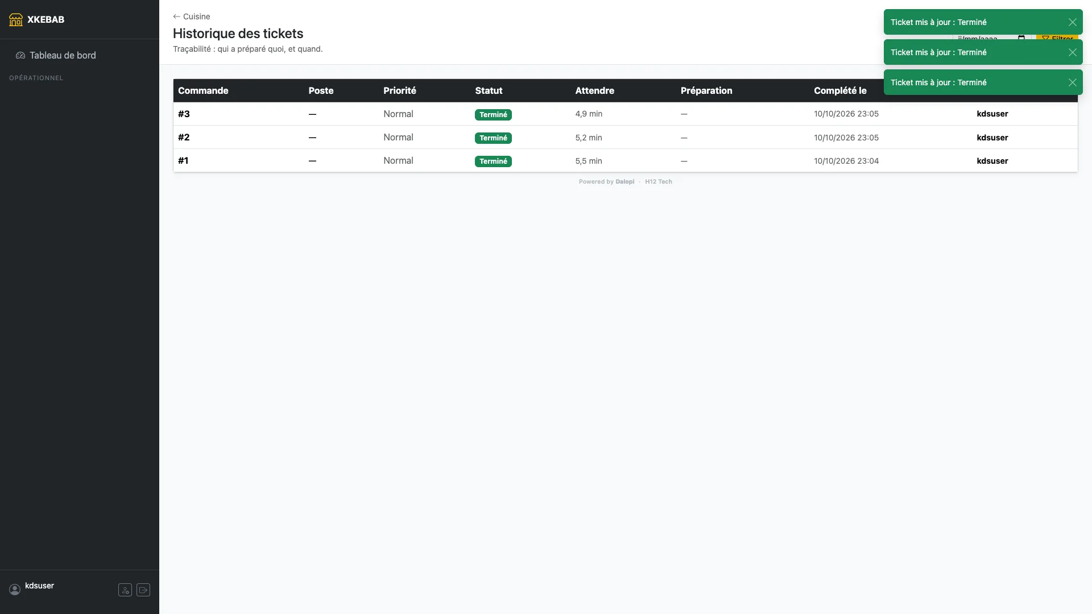
Task: Click the Priorité column header
Action: point(399,91)
